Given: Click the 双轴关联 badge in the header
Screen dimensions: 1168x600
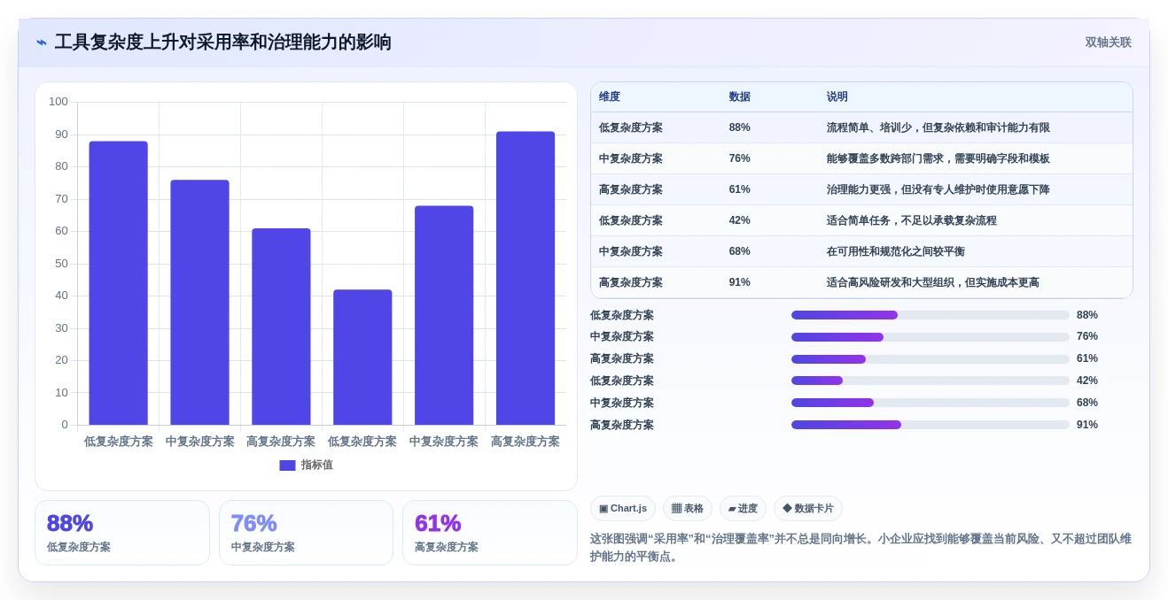Looking at the screenshot, I should tap(1108, 42).
